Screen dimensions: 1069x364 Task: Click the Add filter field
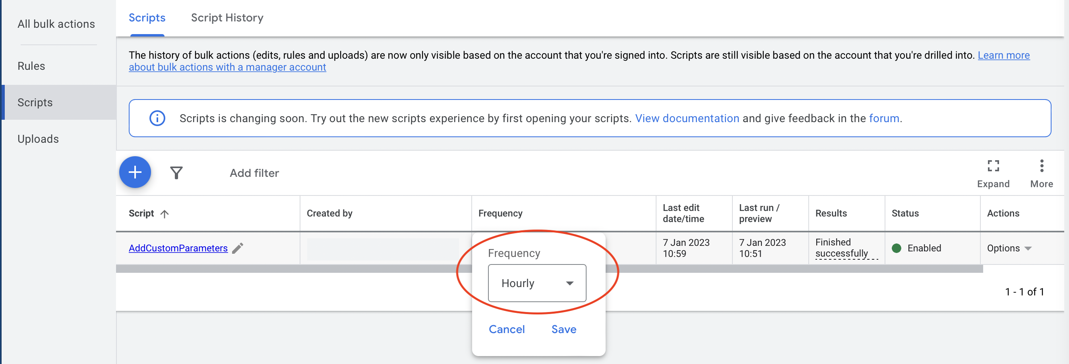click(x=254, y=173)
